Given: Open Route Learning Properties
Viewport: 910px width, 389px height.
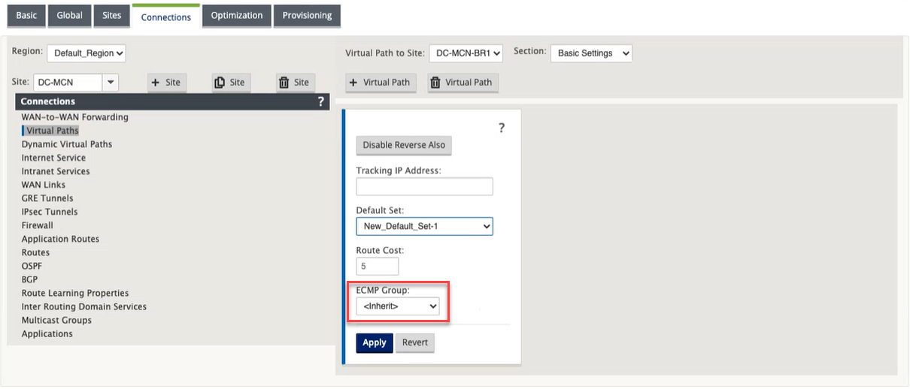Looking at the screenshot, I should pos(75,293).
